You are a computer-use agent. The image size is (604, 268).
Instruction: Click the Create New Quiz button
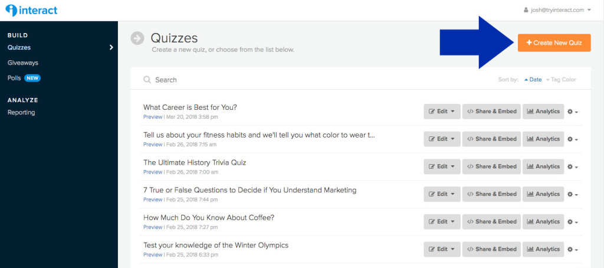[554, 43]
